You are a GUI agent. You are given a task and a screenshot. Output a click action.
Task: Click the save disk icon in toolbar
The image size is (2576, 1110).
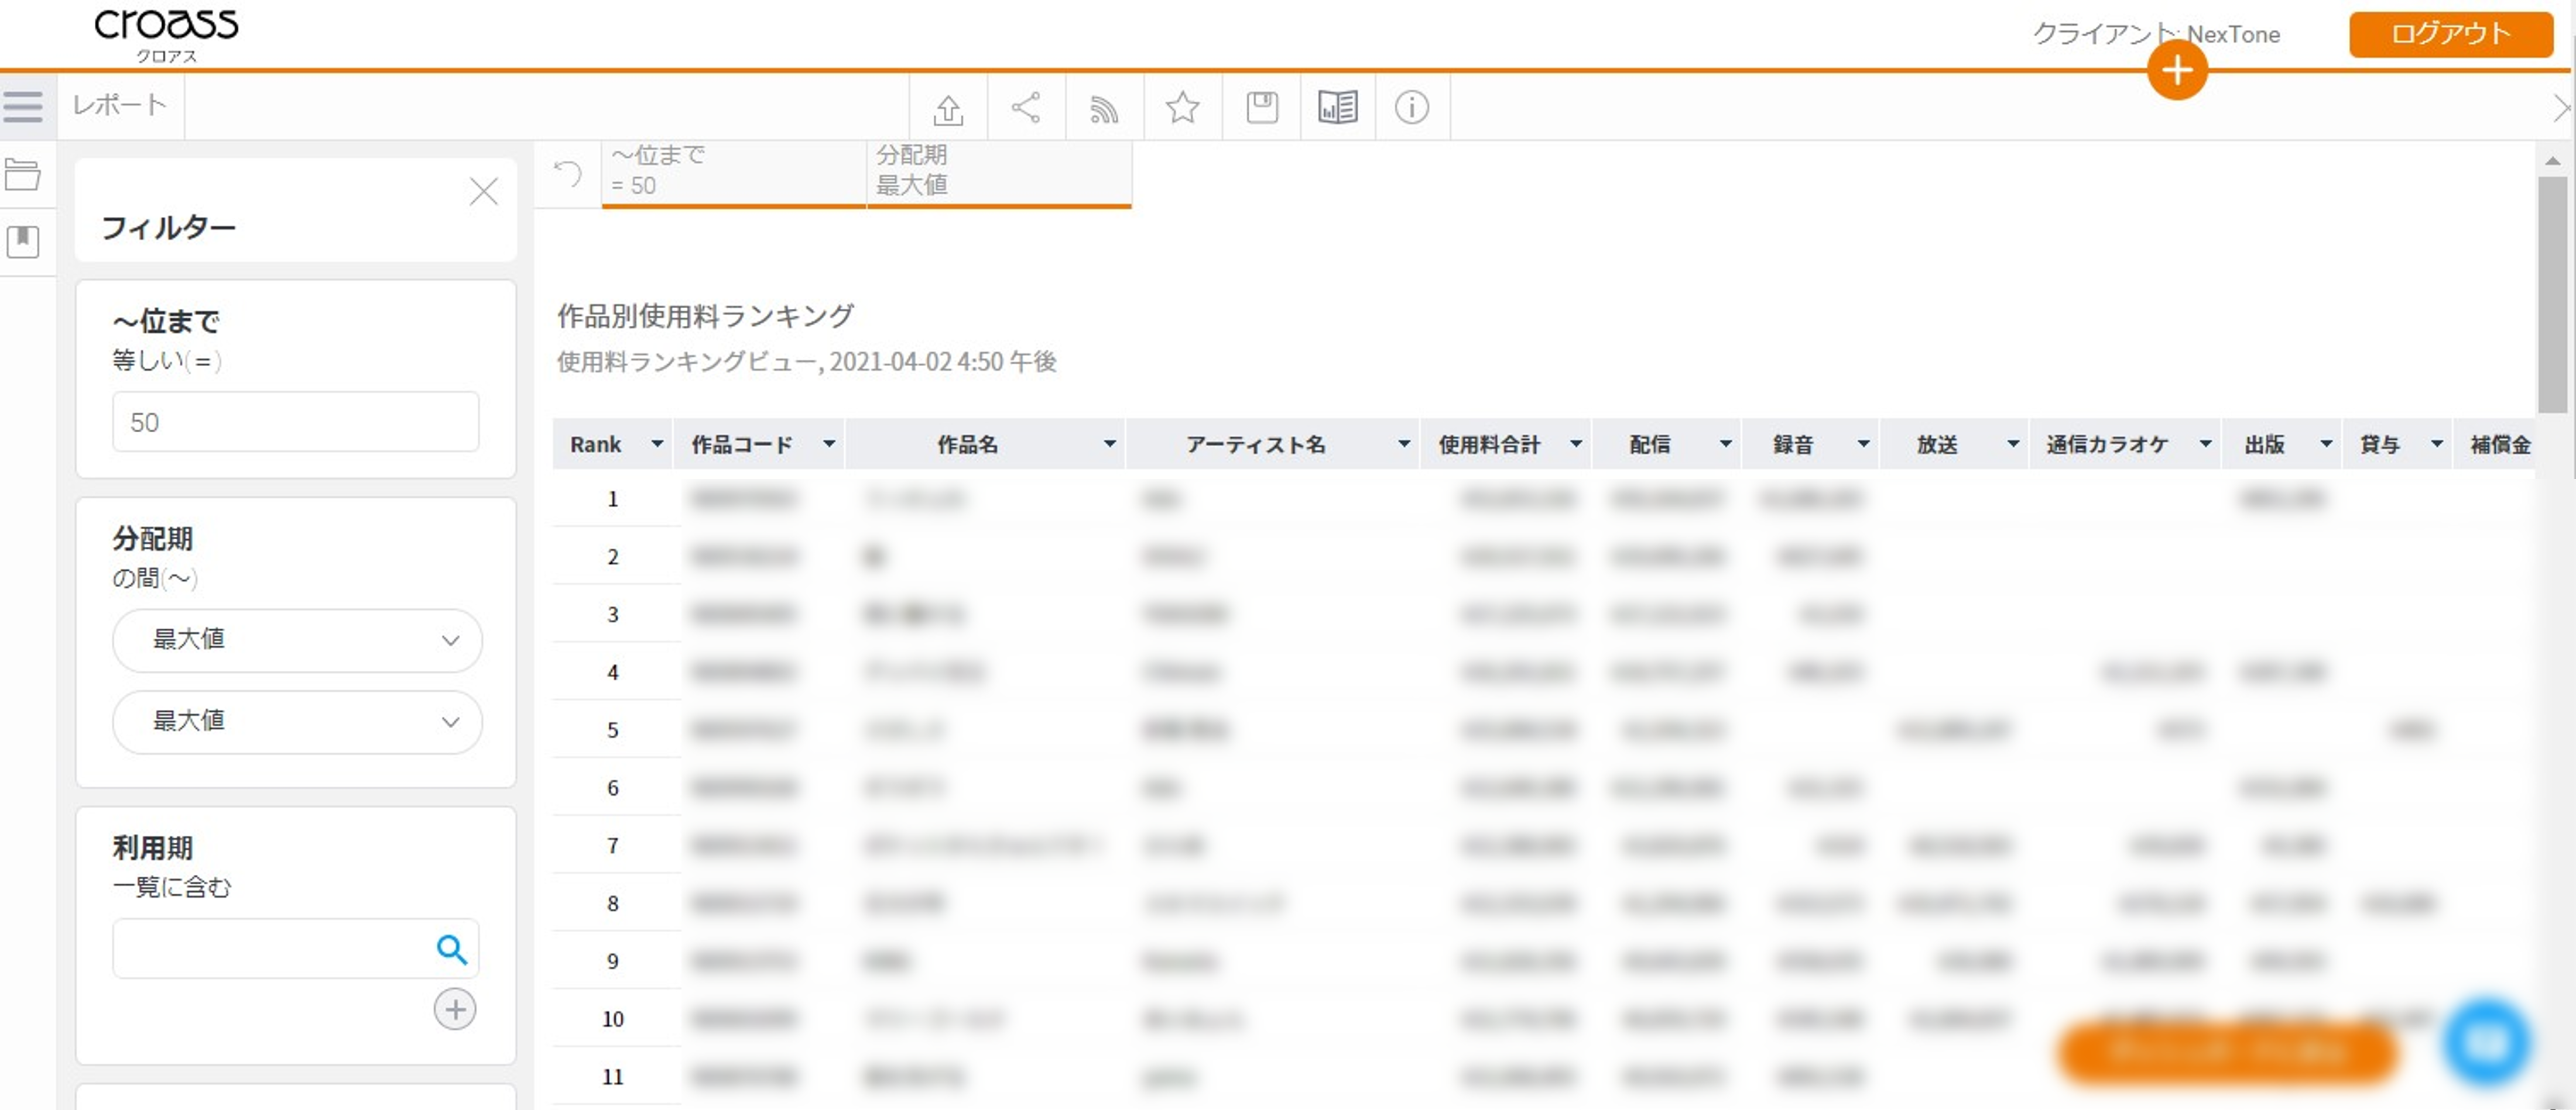(x=1261, y=107)
